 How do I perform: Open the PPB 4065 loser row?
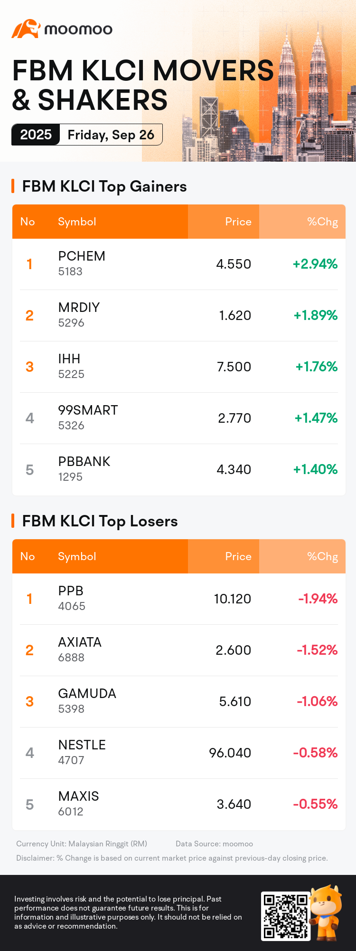(178, 599)
